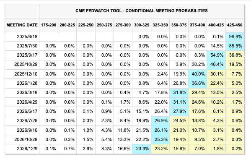Click the 54.9% highlighted cell
Image resolution: width=251 pixels, height=162 pixels.
216,55
